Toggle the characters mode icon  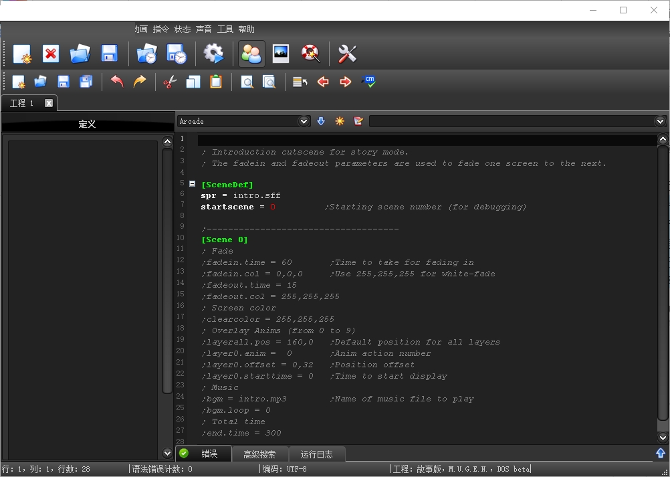pos(251,54)
